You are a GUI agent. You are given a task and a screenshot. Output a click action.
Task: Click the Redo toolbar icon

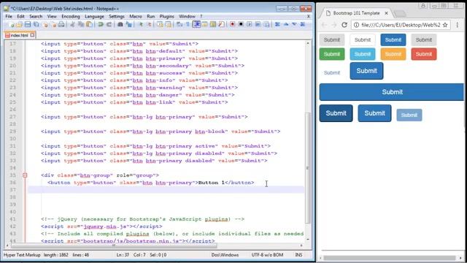click(x=109, y=24)
